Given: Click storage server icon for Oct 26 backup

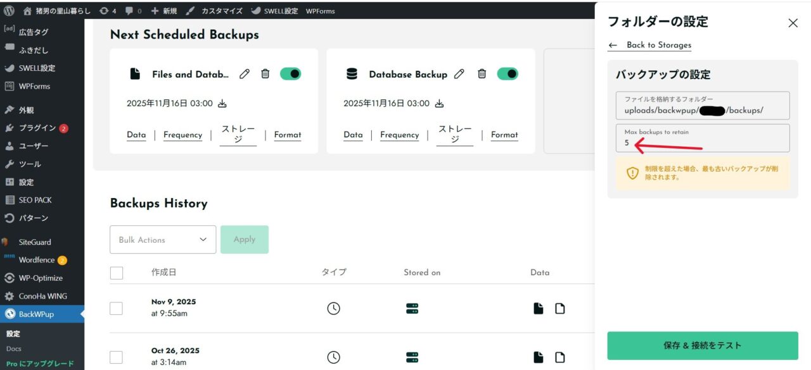Looking at the screenshot, I should pyautogui.click(x=412, y=357).
